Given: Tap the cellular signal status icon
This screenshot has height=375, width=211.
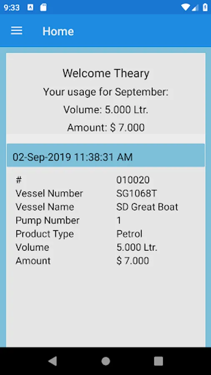Looking at the screenshot, I should 195,7.
